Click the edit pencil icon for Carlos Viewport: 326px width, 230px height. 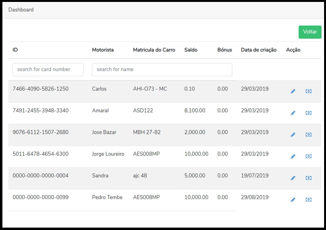click(x=293, y=91)
